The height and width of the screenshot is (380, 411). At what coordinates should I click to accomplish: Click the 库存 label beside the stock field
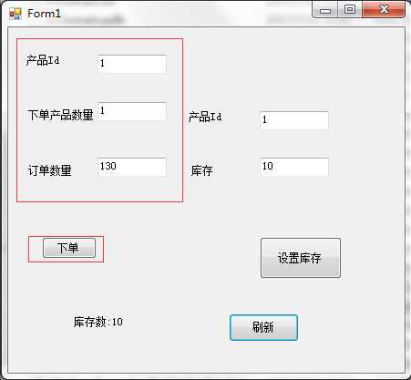(x=201, y=170)
